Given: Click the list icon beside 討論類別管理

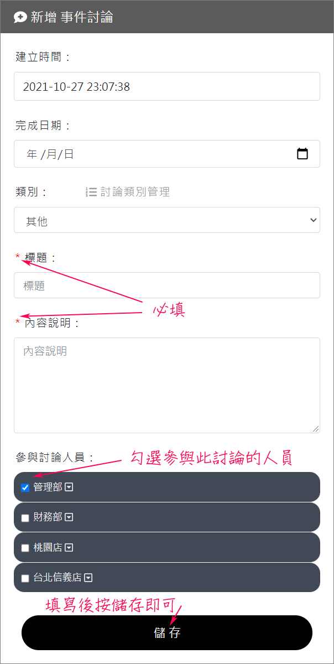Looking at the screenshot, I should (x=91, y=192).
